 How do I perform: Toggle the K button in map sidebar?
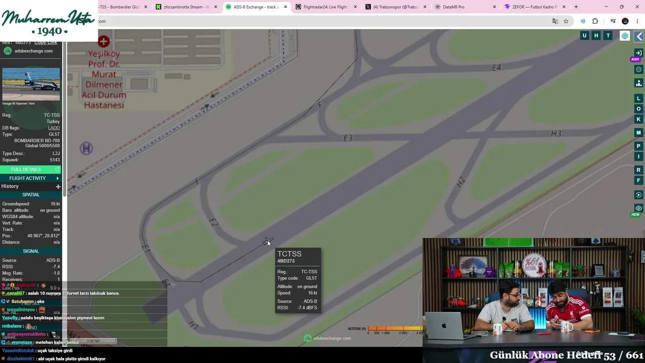[639, 119]
